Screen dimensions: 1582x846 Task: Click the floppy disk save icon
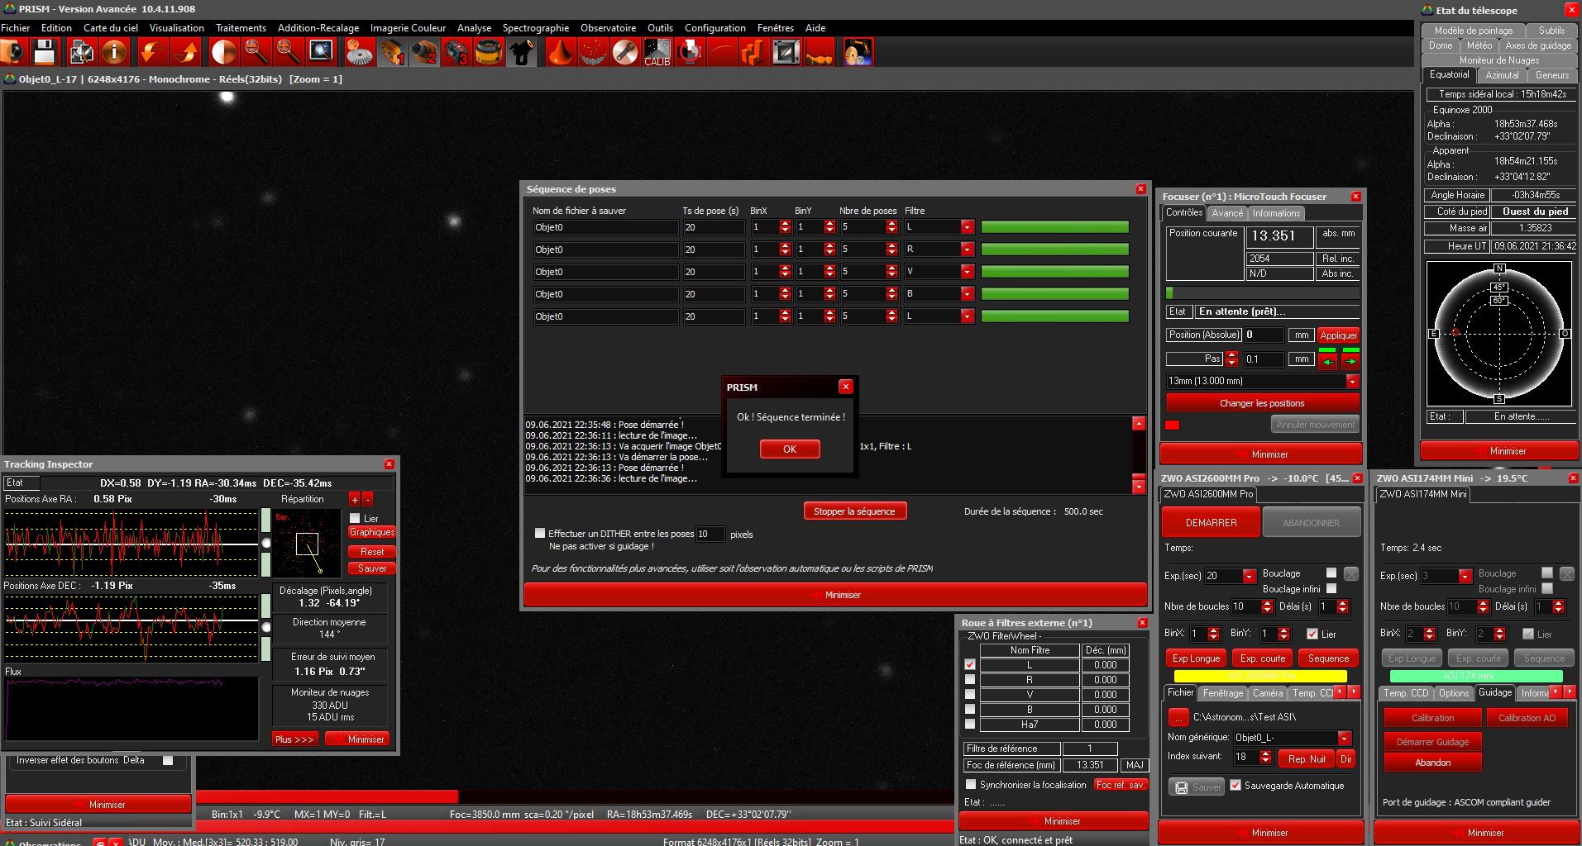click(45, 53)
